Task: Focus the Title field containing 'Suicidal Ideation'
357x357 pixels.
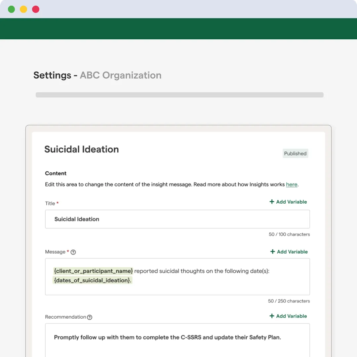Action: click(x=177, y=219)
